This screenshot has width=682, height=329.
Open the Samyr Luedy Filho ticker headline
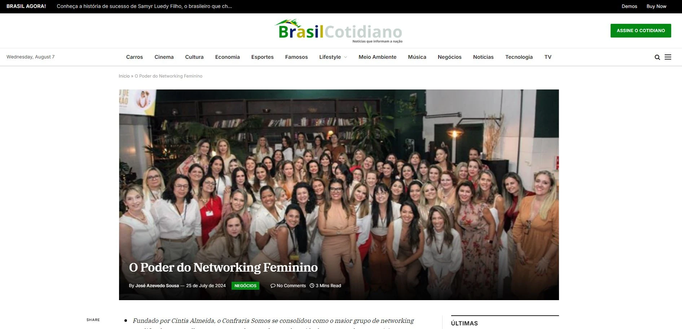[x=144, y=6]
